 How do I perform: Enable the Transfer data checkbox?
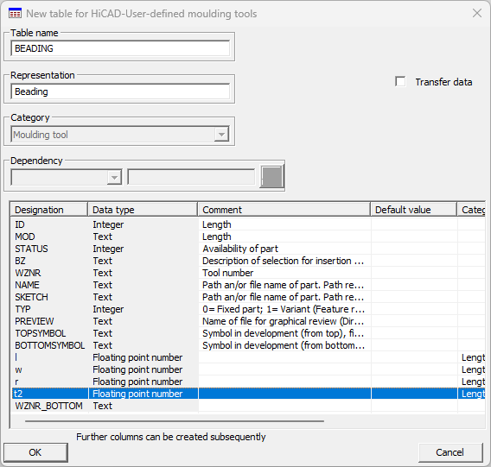point(400,82)
